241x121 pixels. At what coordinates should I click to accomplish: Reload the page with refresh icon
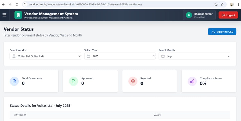(x=17, y=4)
